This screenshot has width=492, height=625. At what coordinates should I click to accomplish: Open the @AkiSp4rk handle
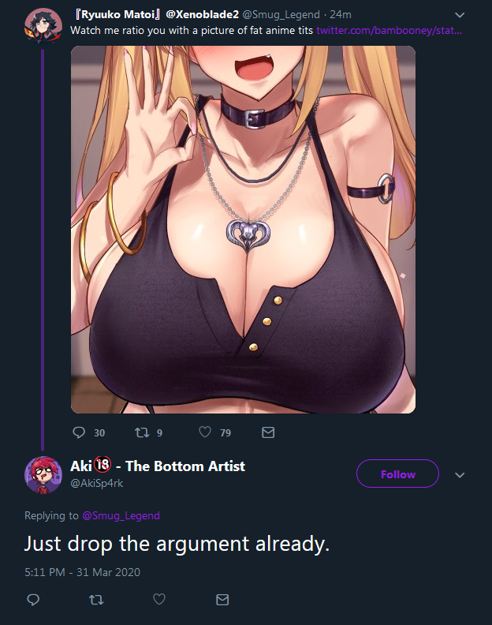coord(97,483)
